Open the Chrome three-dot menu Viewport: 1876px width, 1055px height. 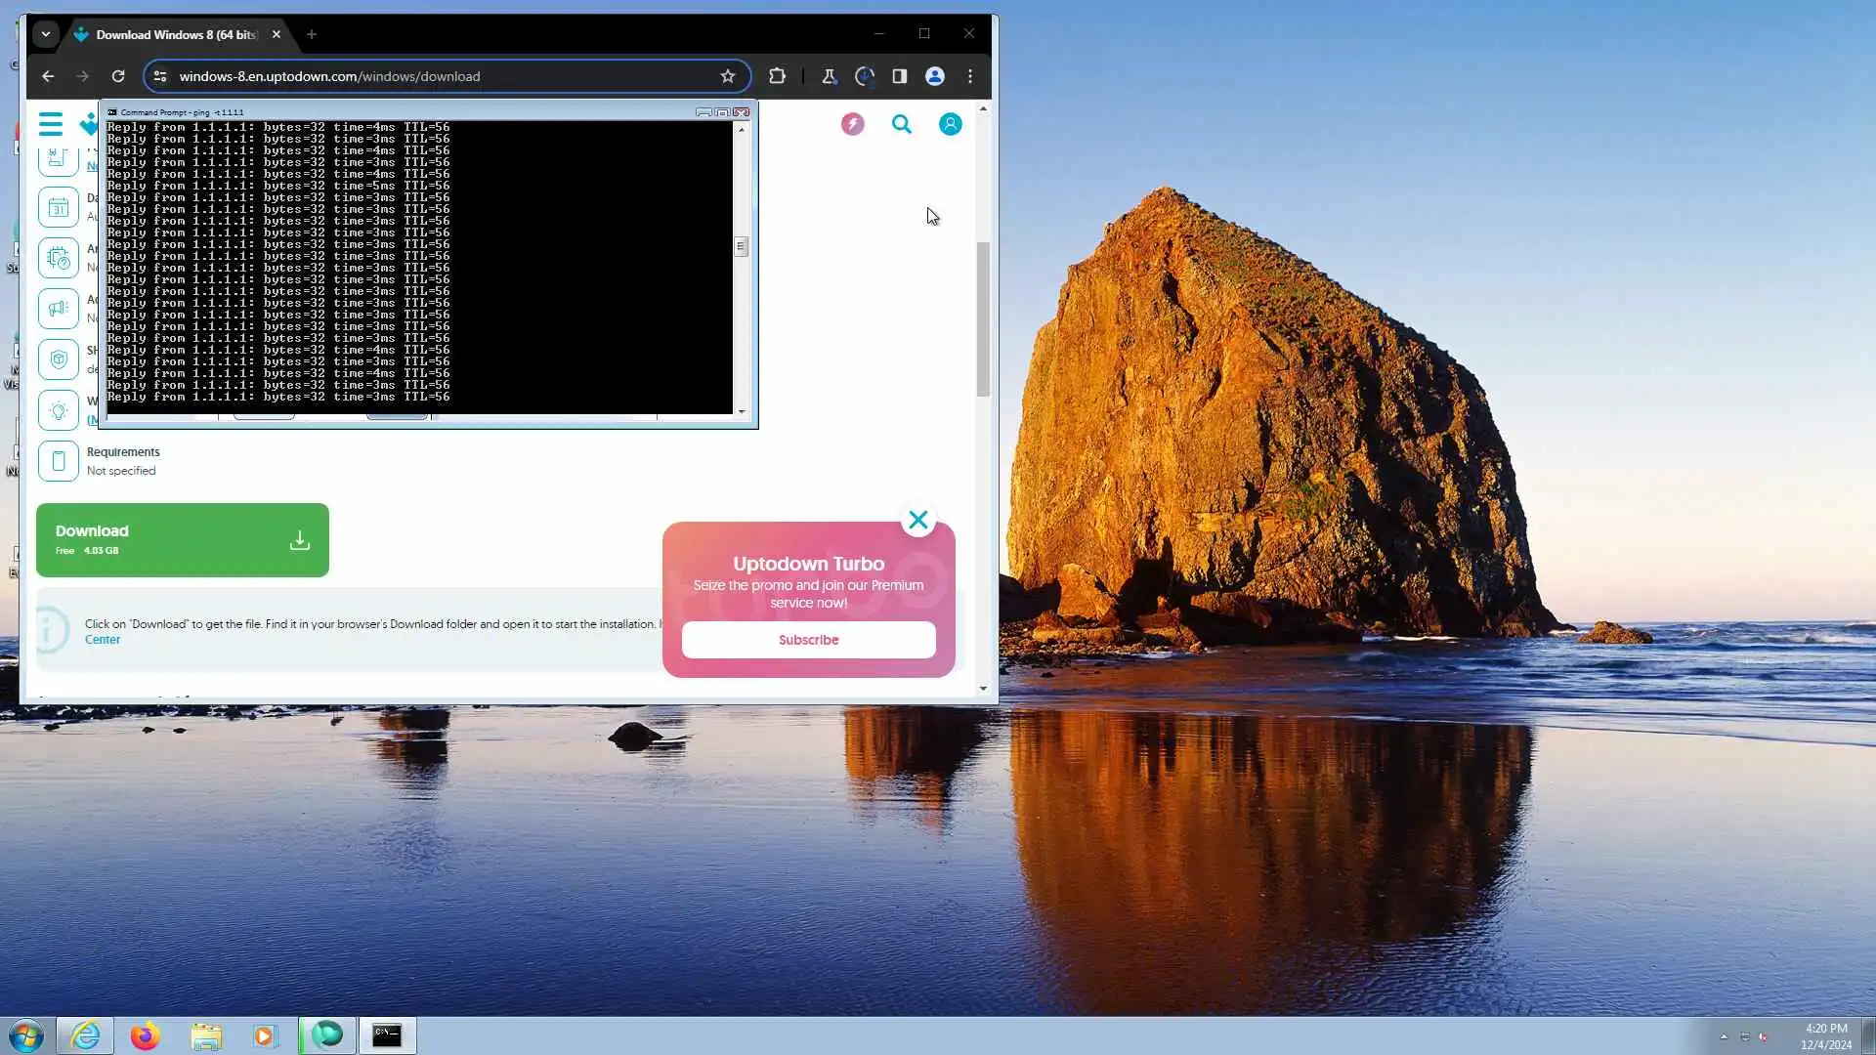coord(969,76)
